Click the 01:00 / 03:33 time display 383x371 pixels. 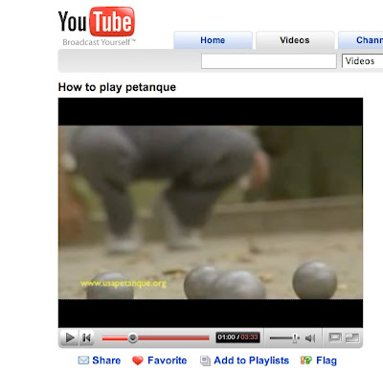coord(237,337)
